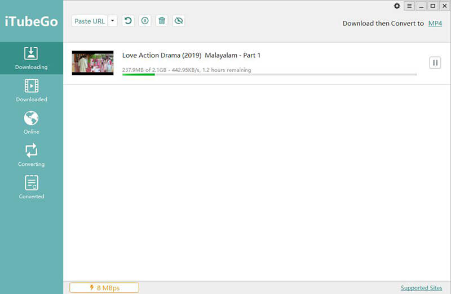The height and width of the screenshot is (294, 451).
Task: Go to the Converting section
Action: [x=32, y=155]
